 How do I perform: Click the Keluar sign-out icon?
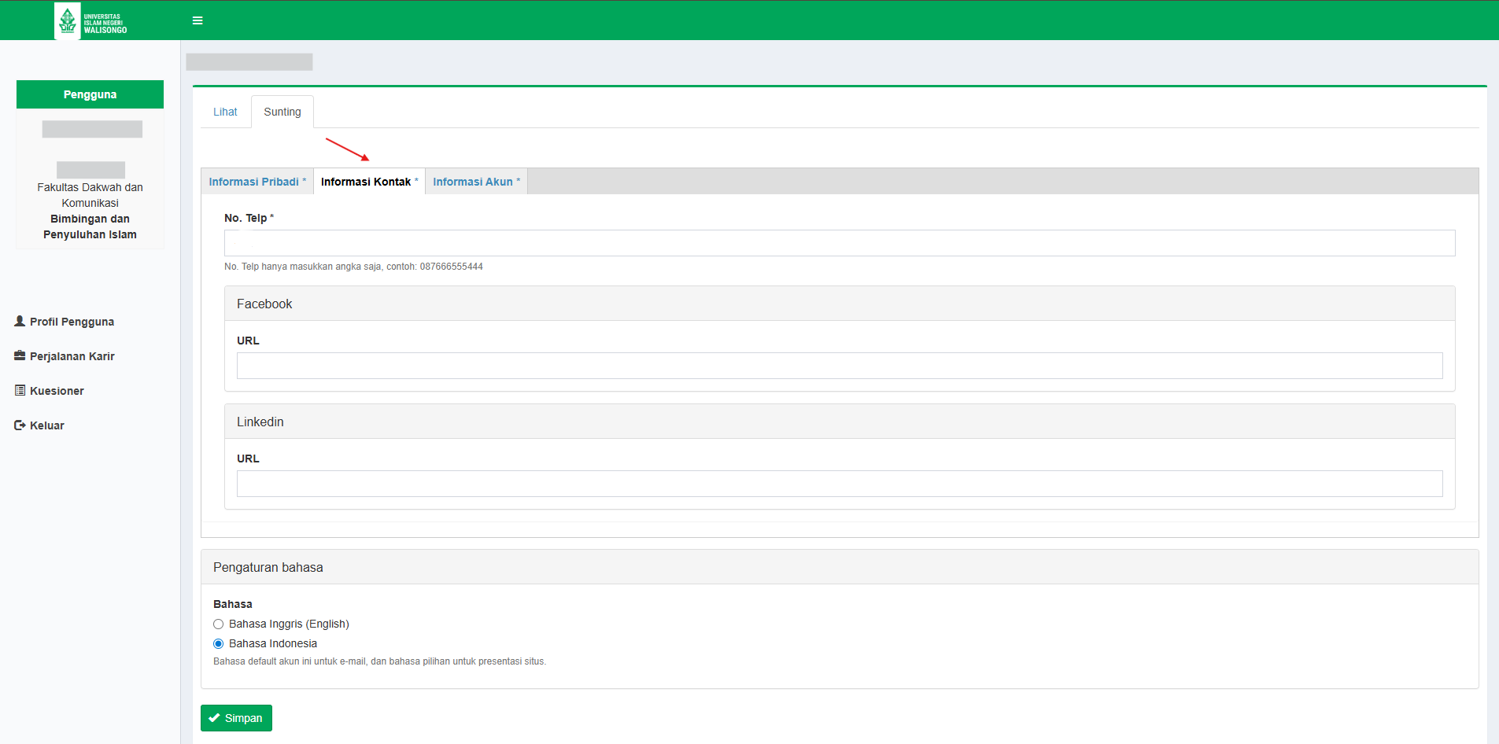coord(20,425)
